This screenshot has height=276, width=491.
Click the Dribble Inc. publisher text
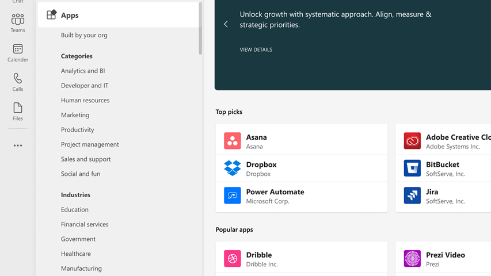(262, 264)
